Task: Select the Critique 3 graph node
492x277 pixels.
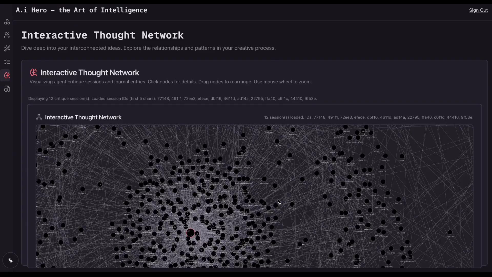Action: 402,156
